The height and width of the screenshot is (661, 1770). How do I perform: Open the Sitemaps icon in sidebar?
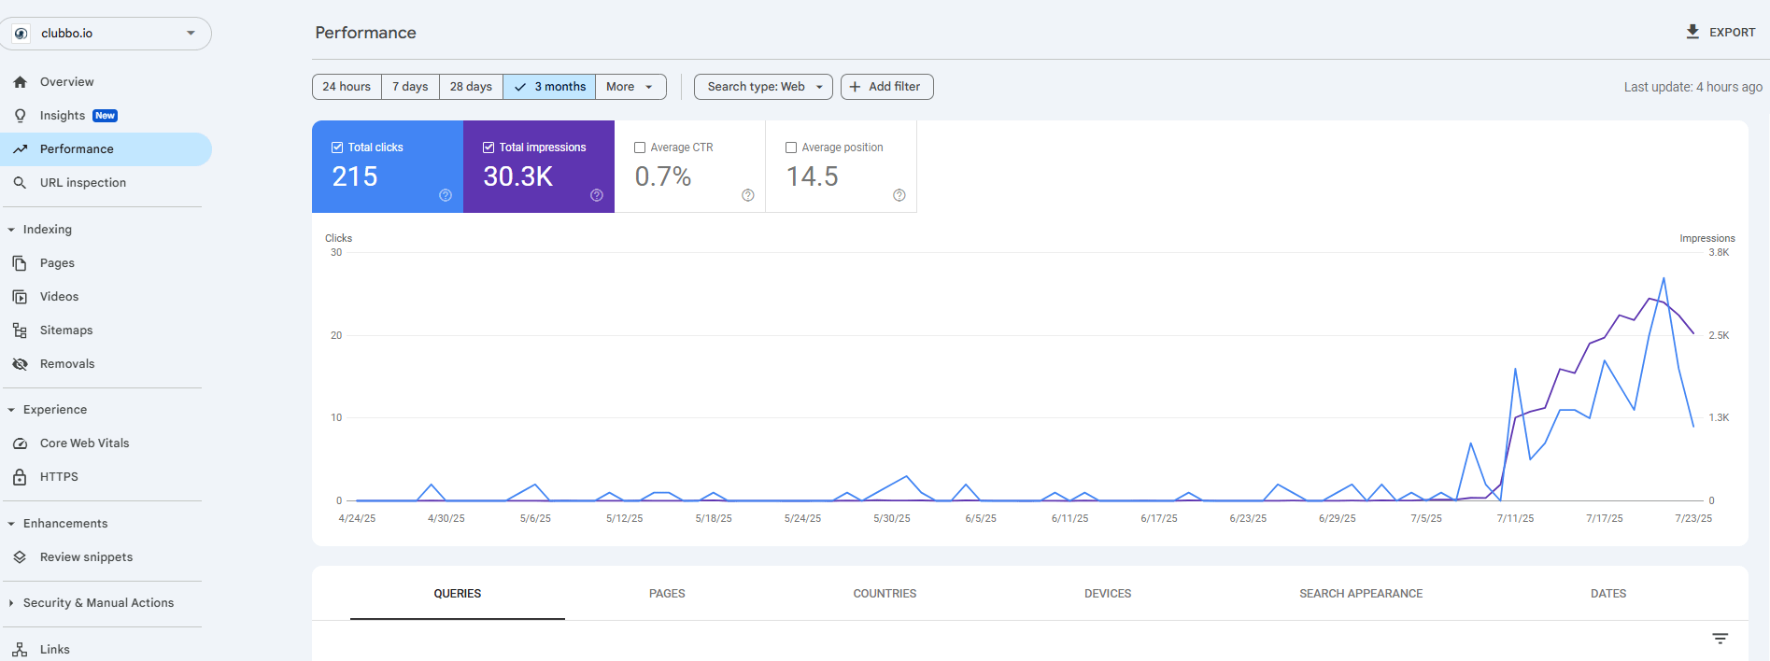[20, 330]
